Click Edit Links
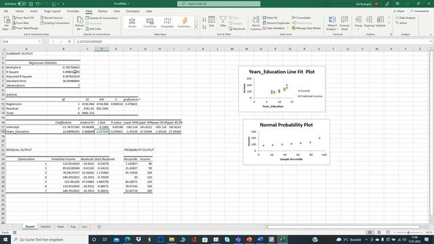This screenshot has height=244, width=434. pyautogui.click(x=94, y=28)
